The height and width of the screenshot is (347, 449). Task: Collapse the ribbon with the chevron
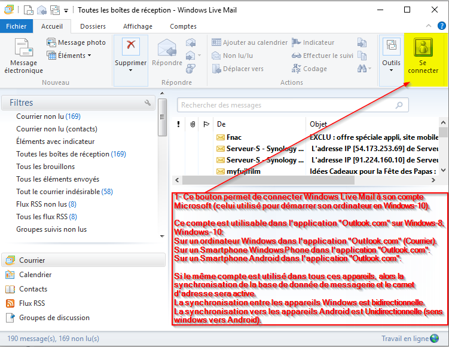429,26
